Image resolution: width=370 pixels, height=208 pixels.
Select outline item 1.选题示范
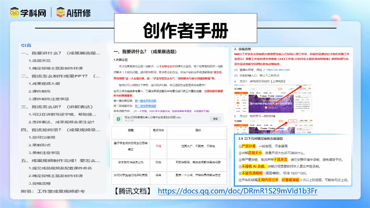pos(40,61)
